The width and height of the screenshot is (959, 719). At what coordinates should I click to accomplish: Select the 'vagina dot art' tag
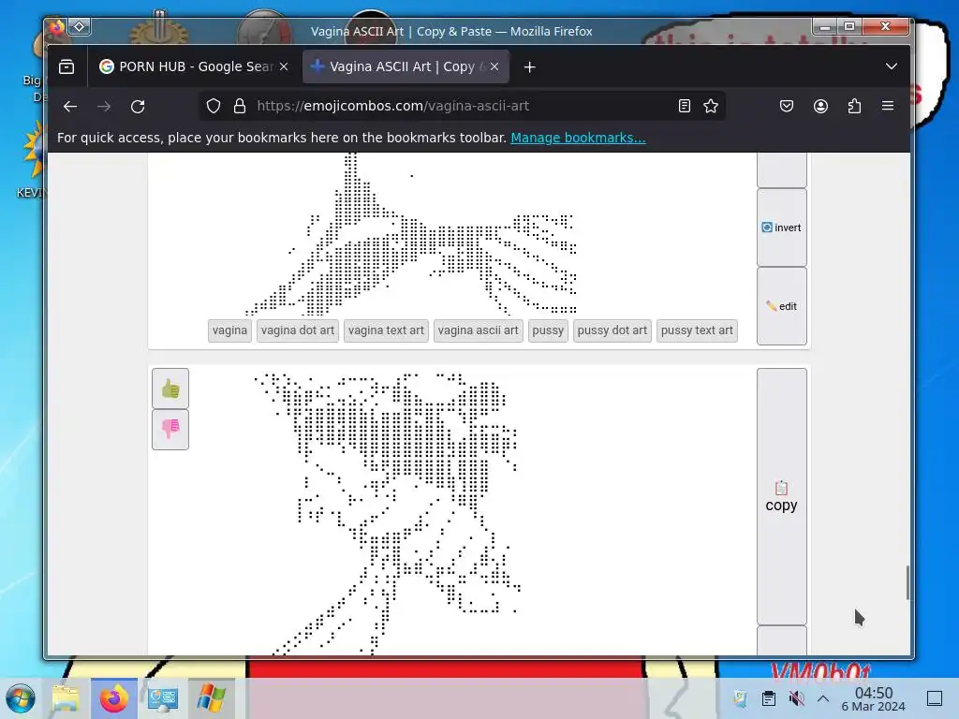298,330
